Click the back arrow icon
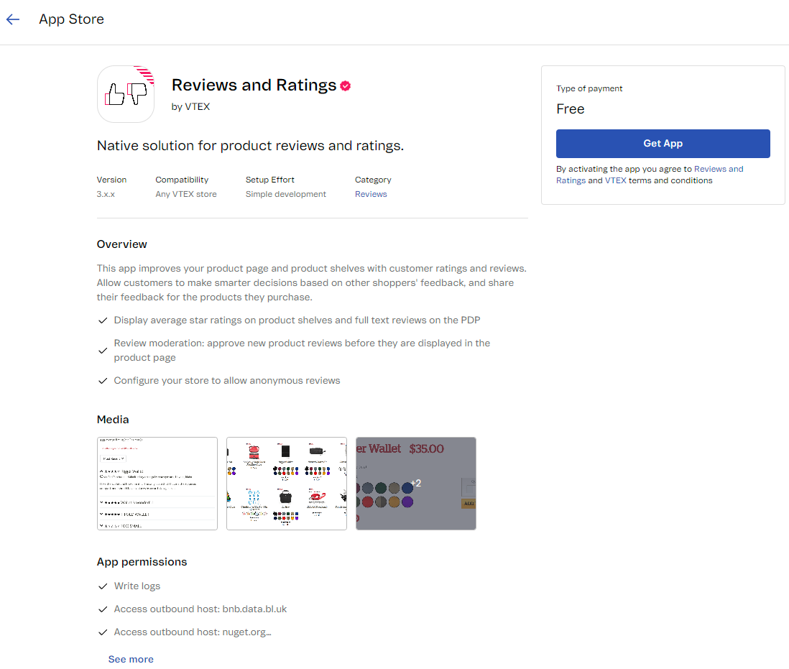This screenshot has height=669, width=789. click(x=13, y=19)
